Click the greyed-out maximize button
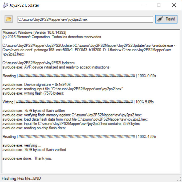Image resolution: width=182 pixels, height=182 pixels. 159,5
